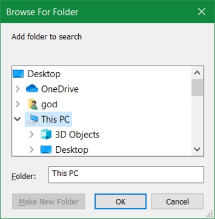
Task: Click the folder tree scrollbar thumb
Action: [x=197, y=87]
